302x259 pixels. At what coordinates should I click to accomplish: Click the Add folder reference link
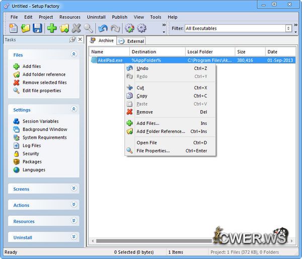(x=44, y=74)
